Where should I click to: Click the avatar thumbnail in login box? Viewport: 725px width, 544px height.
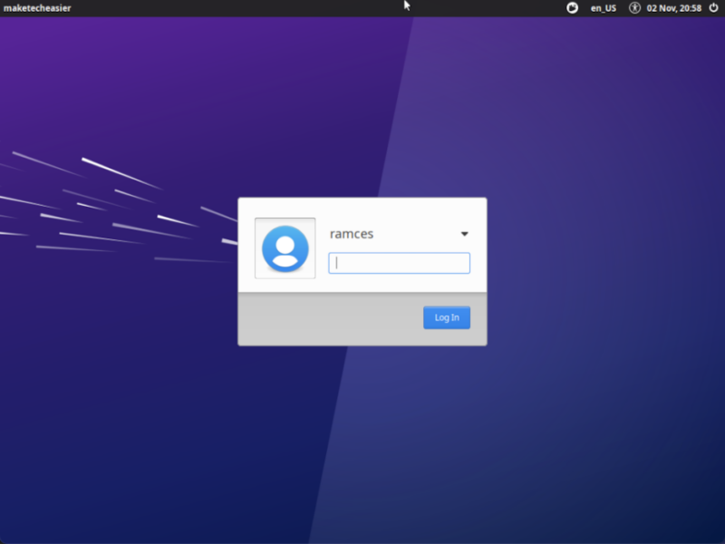coord(285,248)
